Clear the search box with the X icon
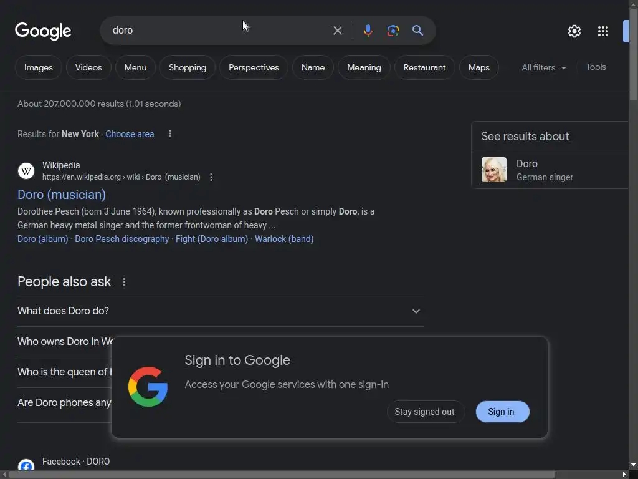The width and height of the screenshot is (638, 479). click(x=337, y=31)
